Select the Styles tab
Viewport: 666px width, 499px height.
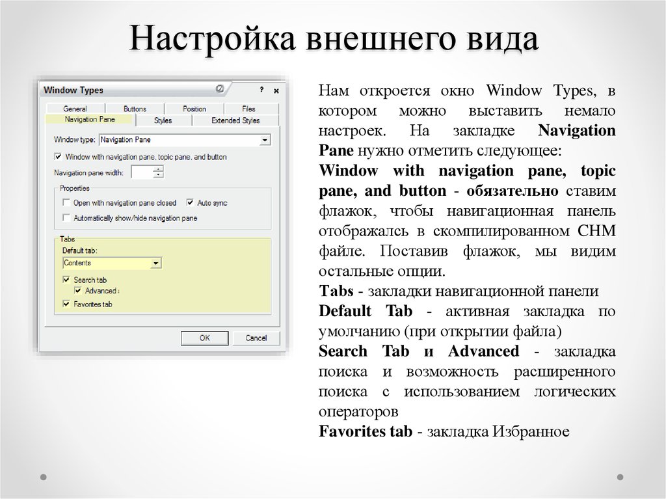click(165, 120)
